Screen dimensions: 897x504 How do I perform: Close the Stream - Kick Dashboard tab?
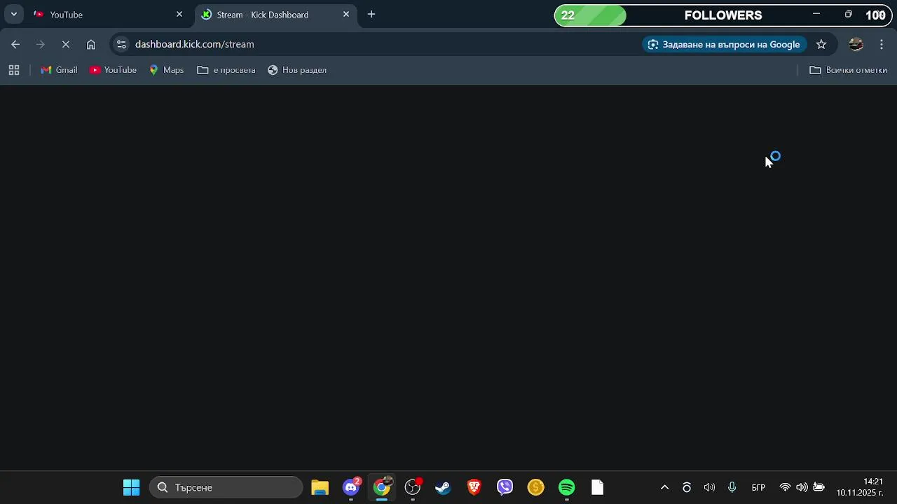(346, 14)
